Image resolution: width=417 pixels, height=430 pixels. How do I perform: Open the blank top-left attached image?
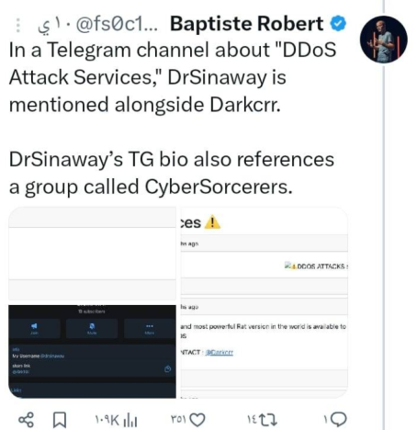(x=92, y=254)
